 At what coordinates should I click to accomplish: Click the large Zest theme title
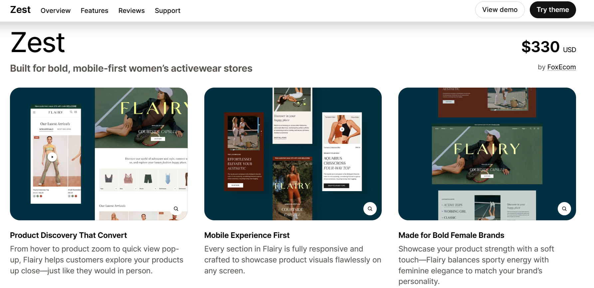[x=38, y=43]
